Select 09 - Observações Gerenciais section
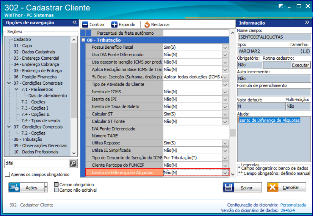Image resolution: width=313 pixels, height=216 pixels. click(x=40, y=145)
